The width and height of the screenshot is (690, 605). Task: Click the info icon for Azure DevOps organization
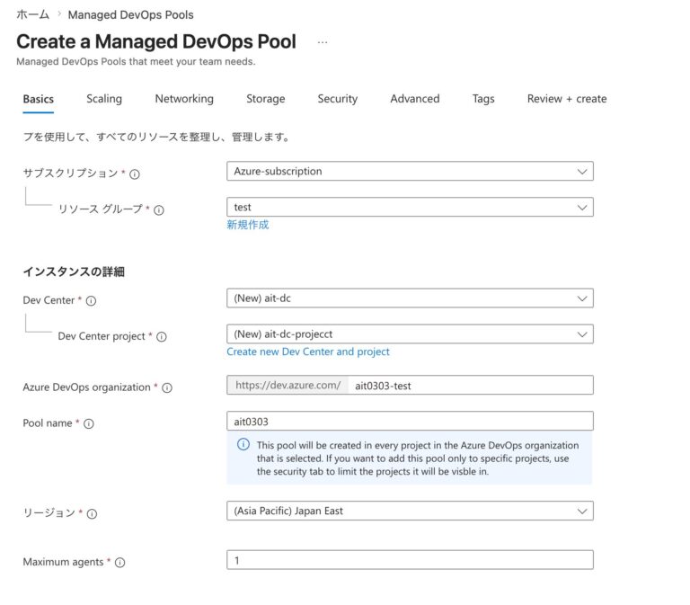tap(167, 388)
